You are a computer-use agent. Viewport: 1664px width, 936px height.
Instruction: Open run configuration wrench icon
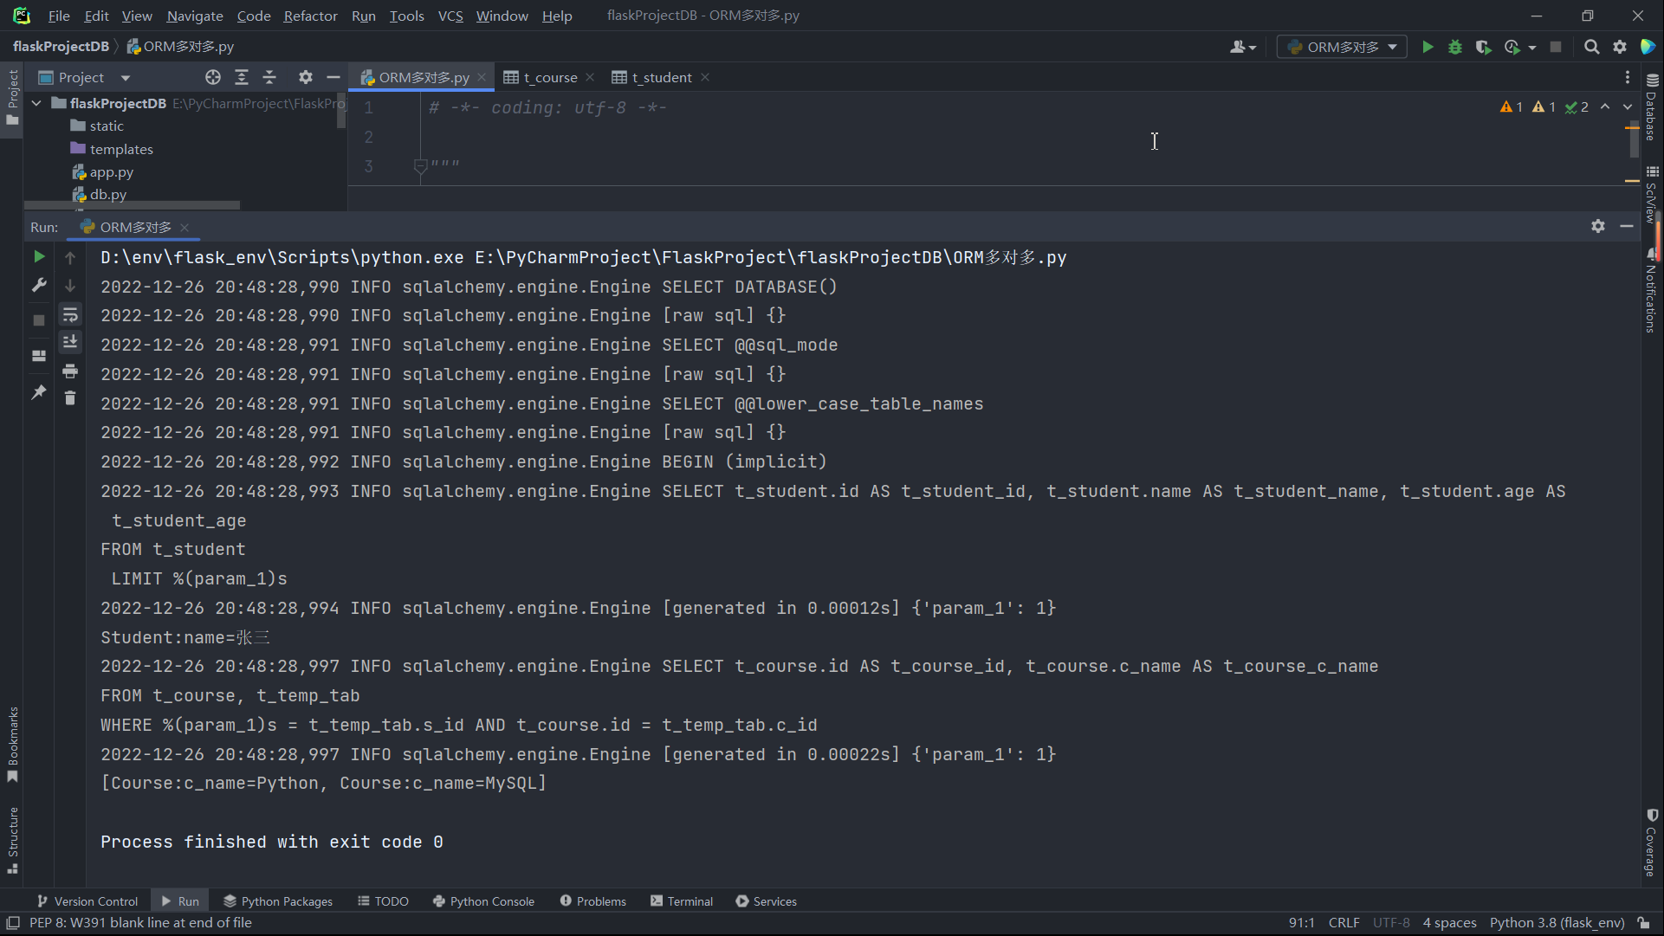pyautogui.click(x=39, y=286)
